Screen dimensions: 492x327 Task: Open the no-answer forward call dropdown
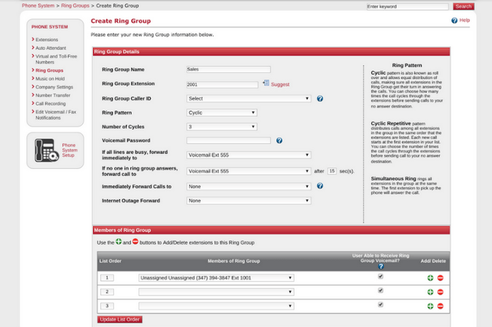coord(249,171)
